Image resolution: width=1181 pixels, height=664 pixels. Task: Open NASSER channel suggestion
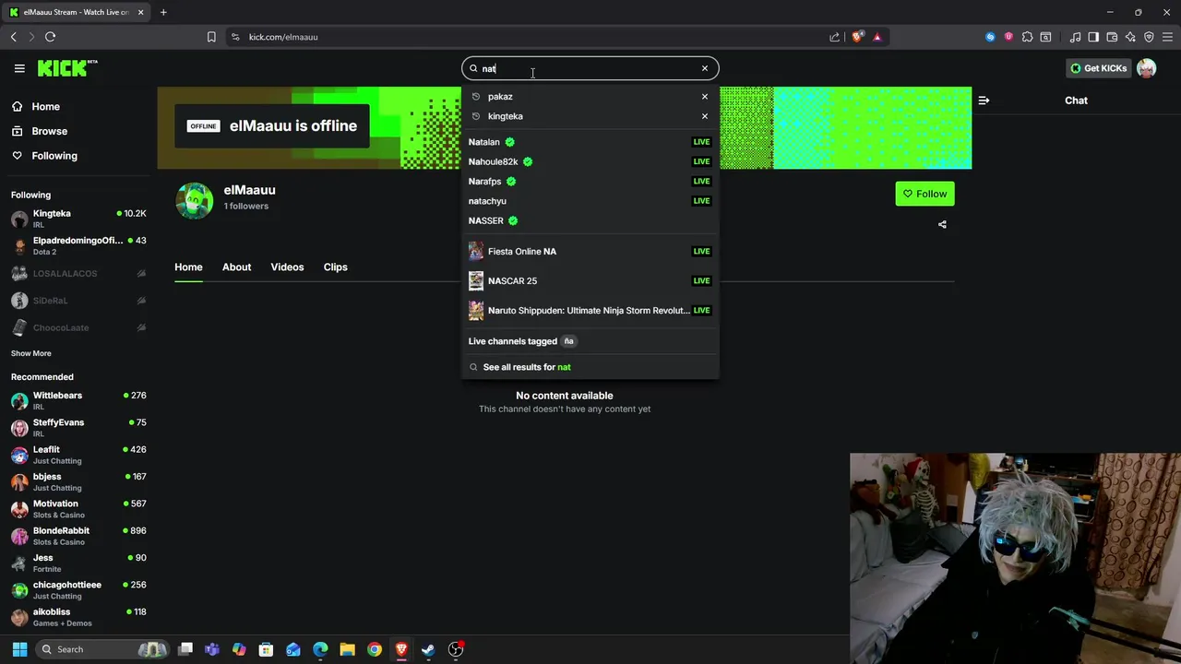pyautogui.click(x=590, y=220)
